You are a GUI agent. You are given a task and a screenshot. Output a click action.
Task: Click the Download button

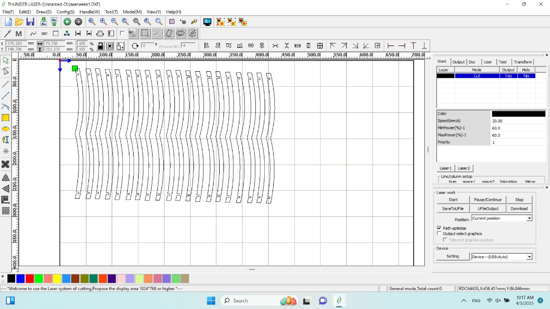(x=519, y=209)
